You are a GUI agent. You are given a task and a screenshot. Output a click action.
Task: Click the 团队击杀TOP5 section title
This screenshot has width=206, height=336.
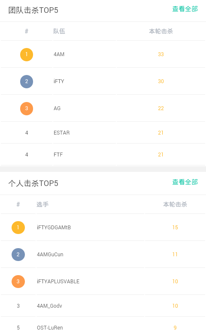coord(33,10)
